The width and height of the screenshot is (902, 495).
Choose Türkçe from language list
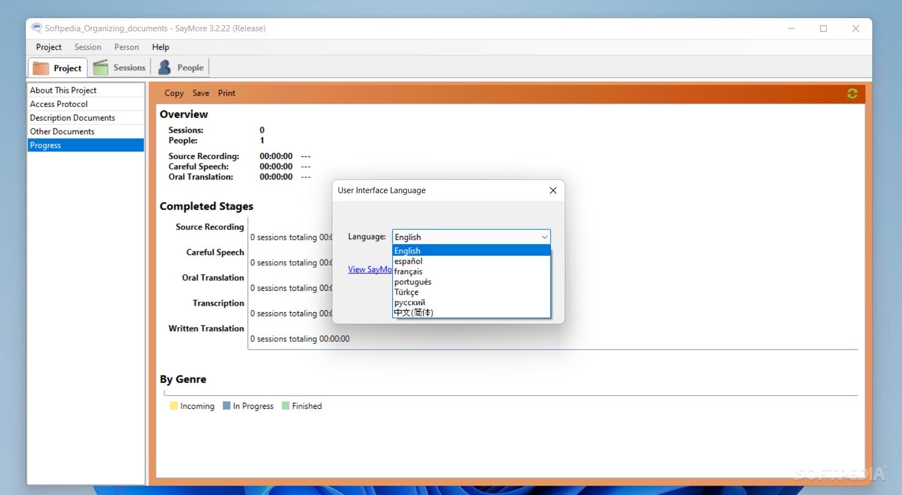[471, 292]
